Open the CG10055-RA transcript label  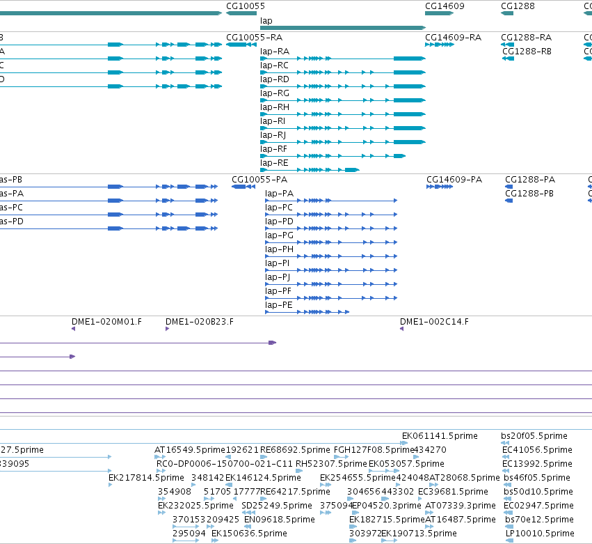(254, 38)
